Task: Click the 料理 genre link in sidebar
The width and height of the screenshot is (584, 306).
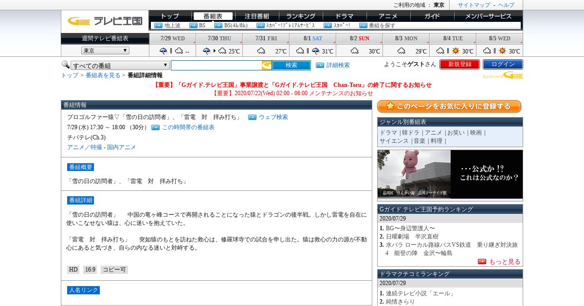Action: click(437, 141)
